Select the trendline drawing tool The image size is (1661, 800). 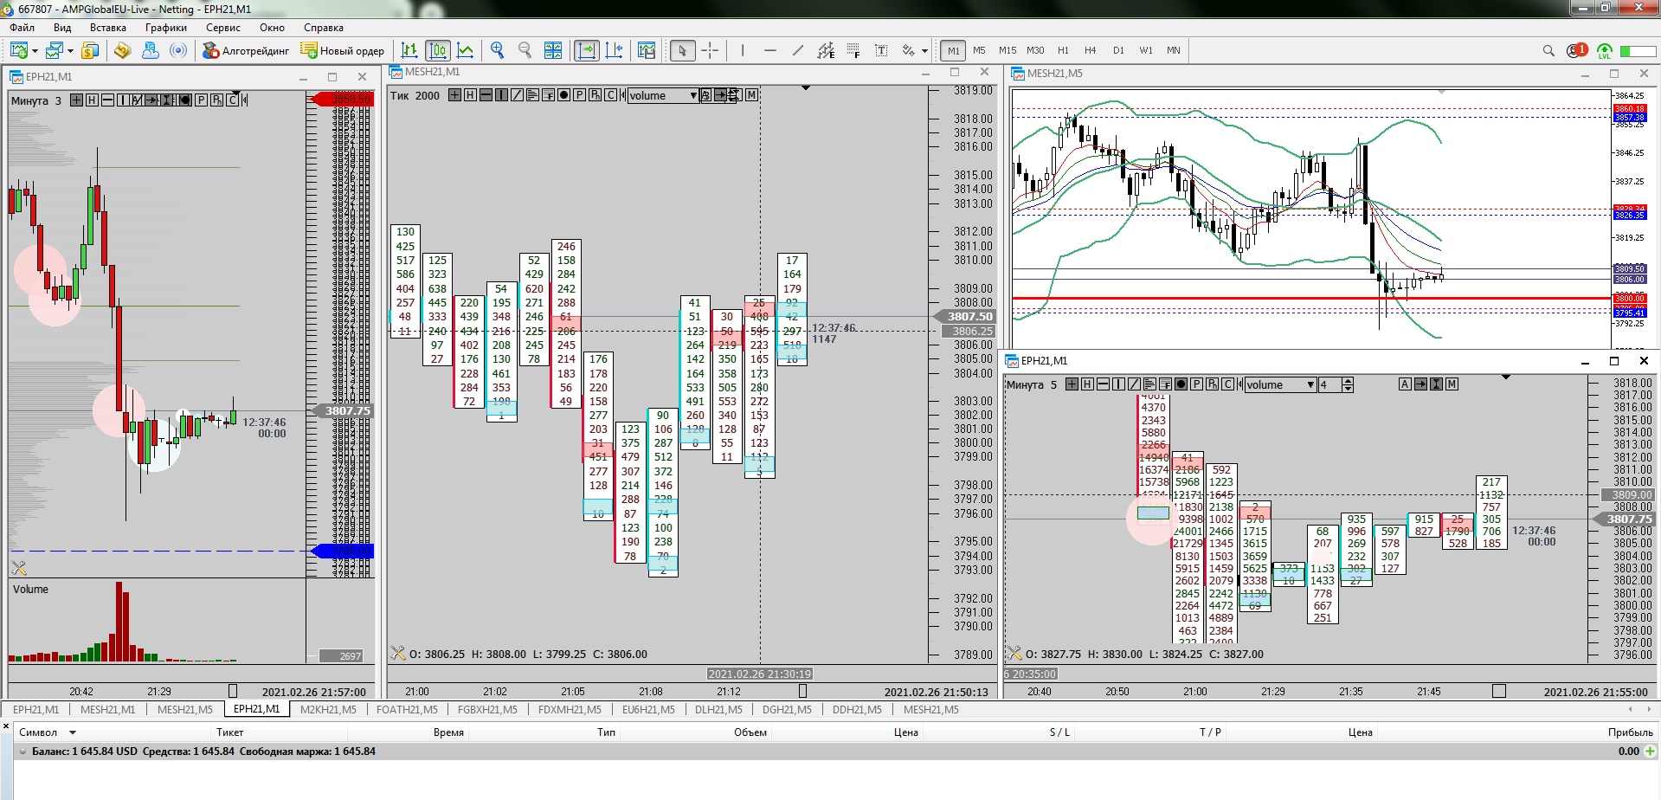coord(798,50)
